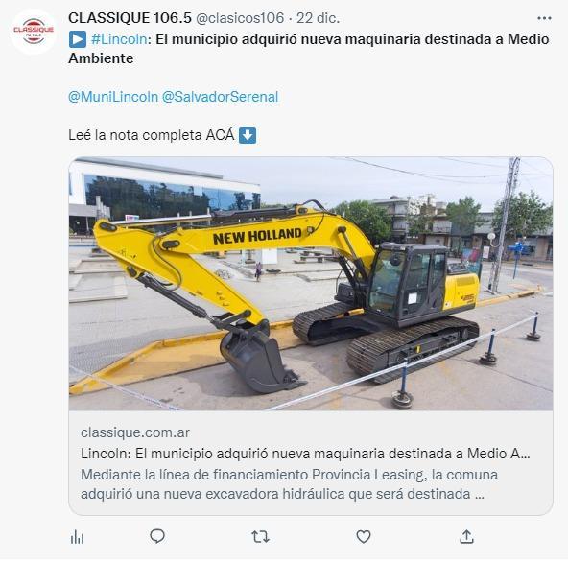Click the reply speech bubble icon
This screenshot has width=568, height=561.
[x=157, y=536]
